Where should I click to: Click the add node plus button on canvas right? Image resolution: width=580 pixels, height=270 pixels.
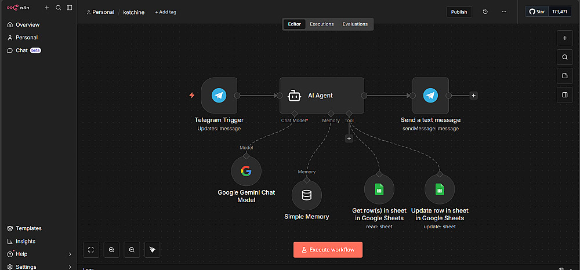point(564,38)
